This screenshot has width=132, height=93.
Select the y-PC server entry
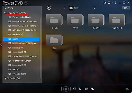18,48
